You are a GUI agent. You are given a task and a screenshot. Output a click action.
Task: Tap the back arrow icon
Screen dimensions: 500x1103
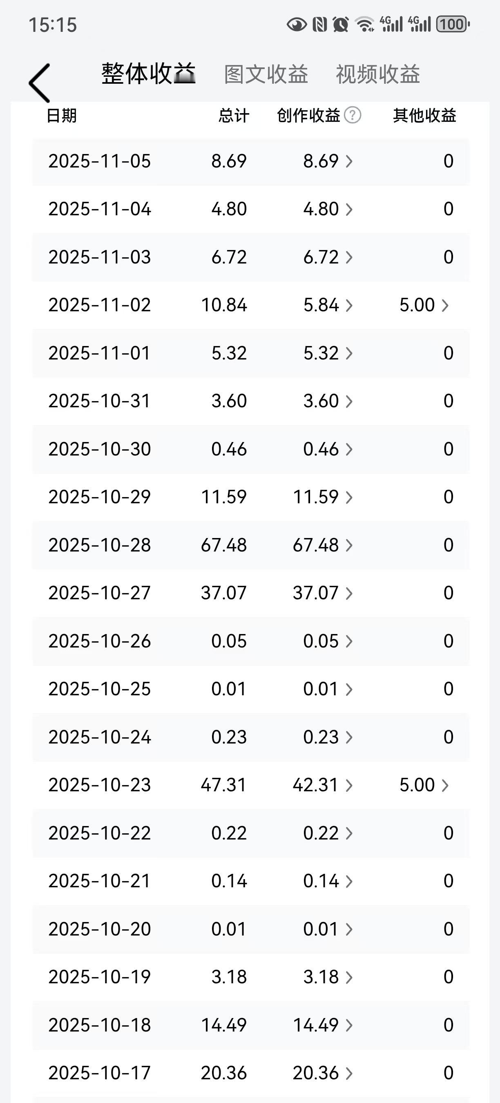[39, 83]
